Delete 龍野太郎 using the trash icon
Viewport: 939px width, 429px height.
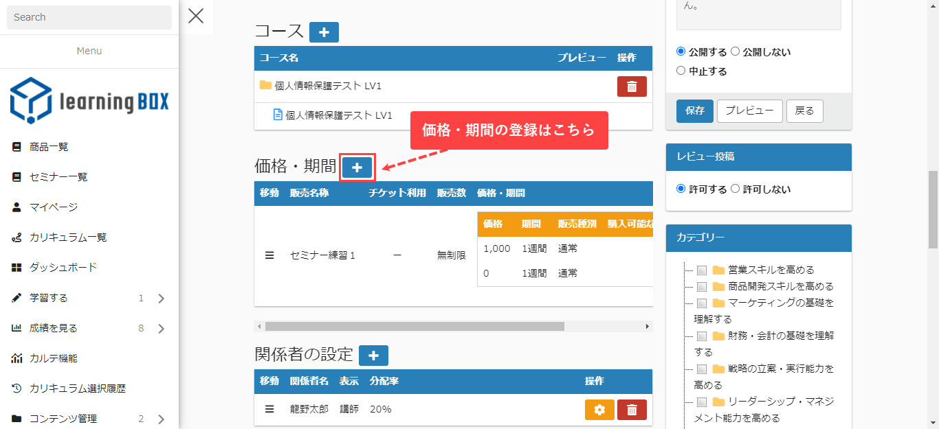click(x=632, y=410)
